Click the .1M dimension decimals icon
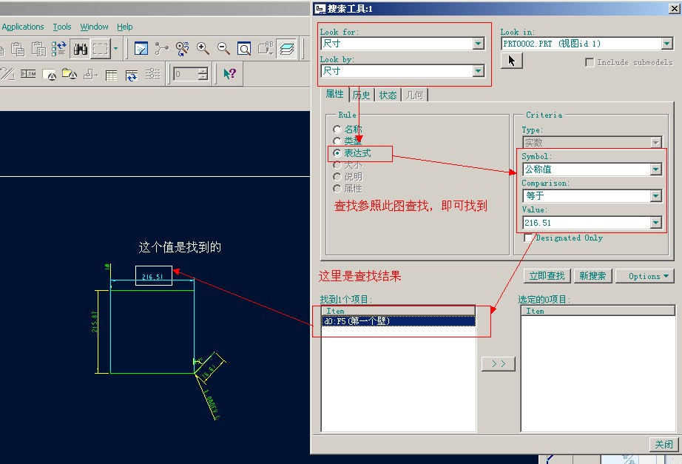682x464 pixels. (28, 74)
